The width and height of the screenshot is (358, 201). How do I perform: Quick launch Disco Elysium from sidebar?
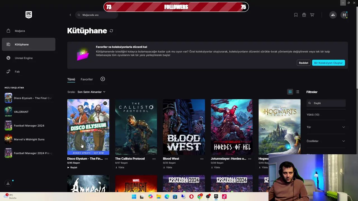click(x=29, y=98)
